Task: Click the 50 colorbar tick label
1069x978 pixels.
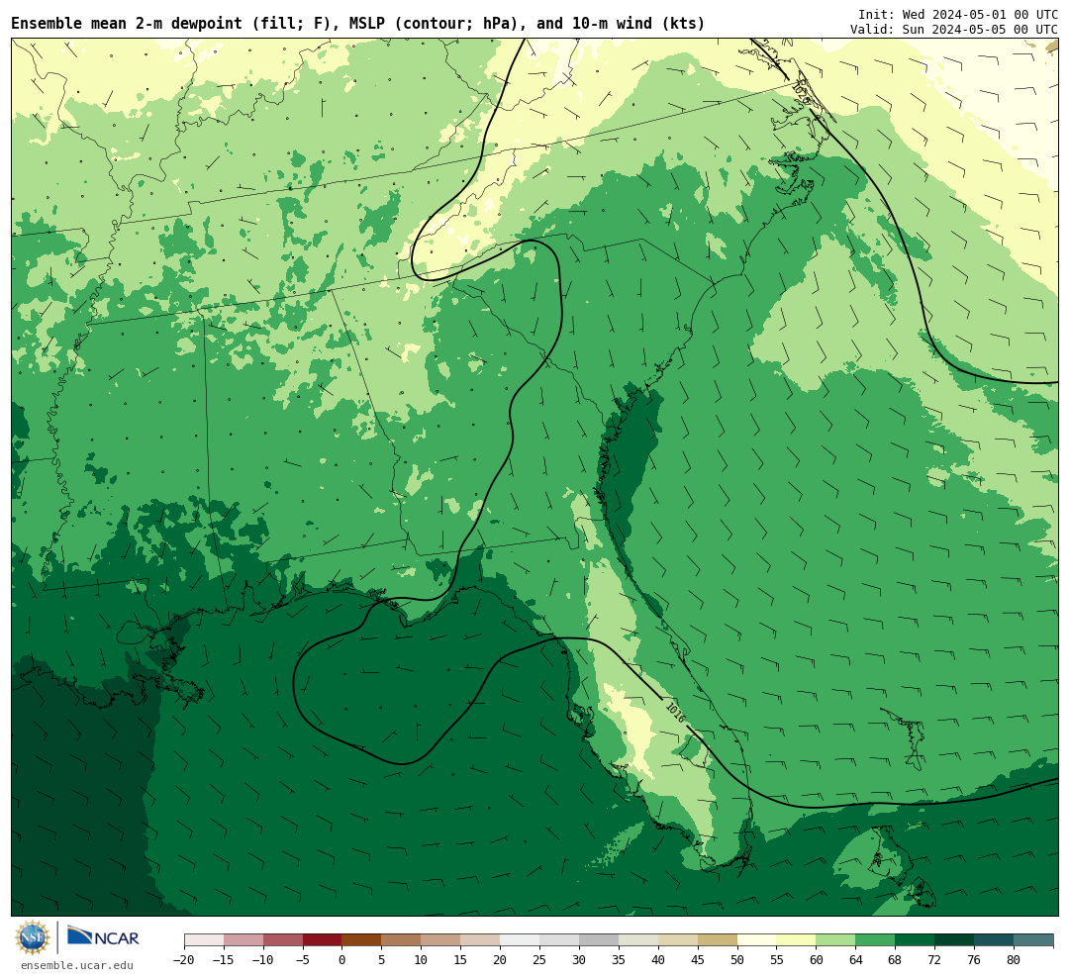Action: tap(737, 959)
